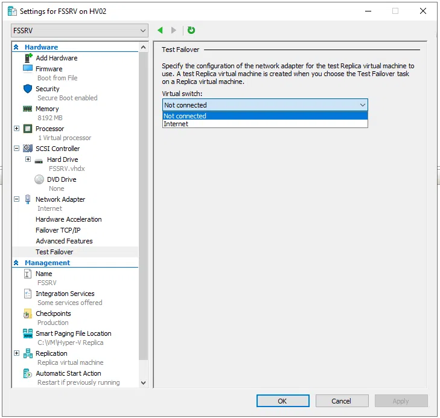Collapse the Network Adapter tree node
Image resolution: width=440 pixels, height=418 pixels.
point(16,199)
